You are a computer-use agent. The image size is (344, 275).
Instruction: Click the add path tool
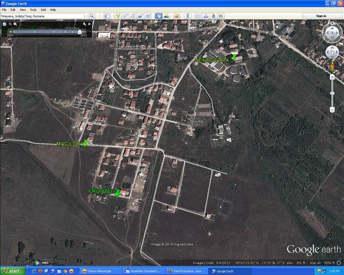tap(133, 16)
